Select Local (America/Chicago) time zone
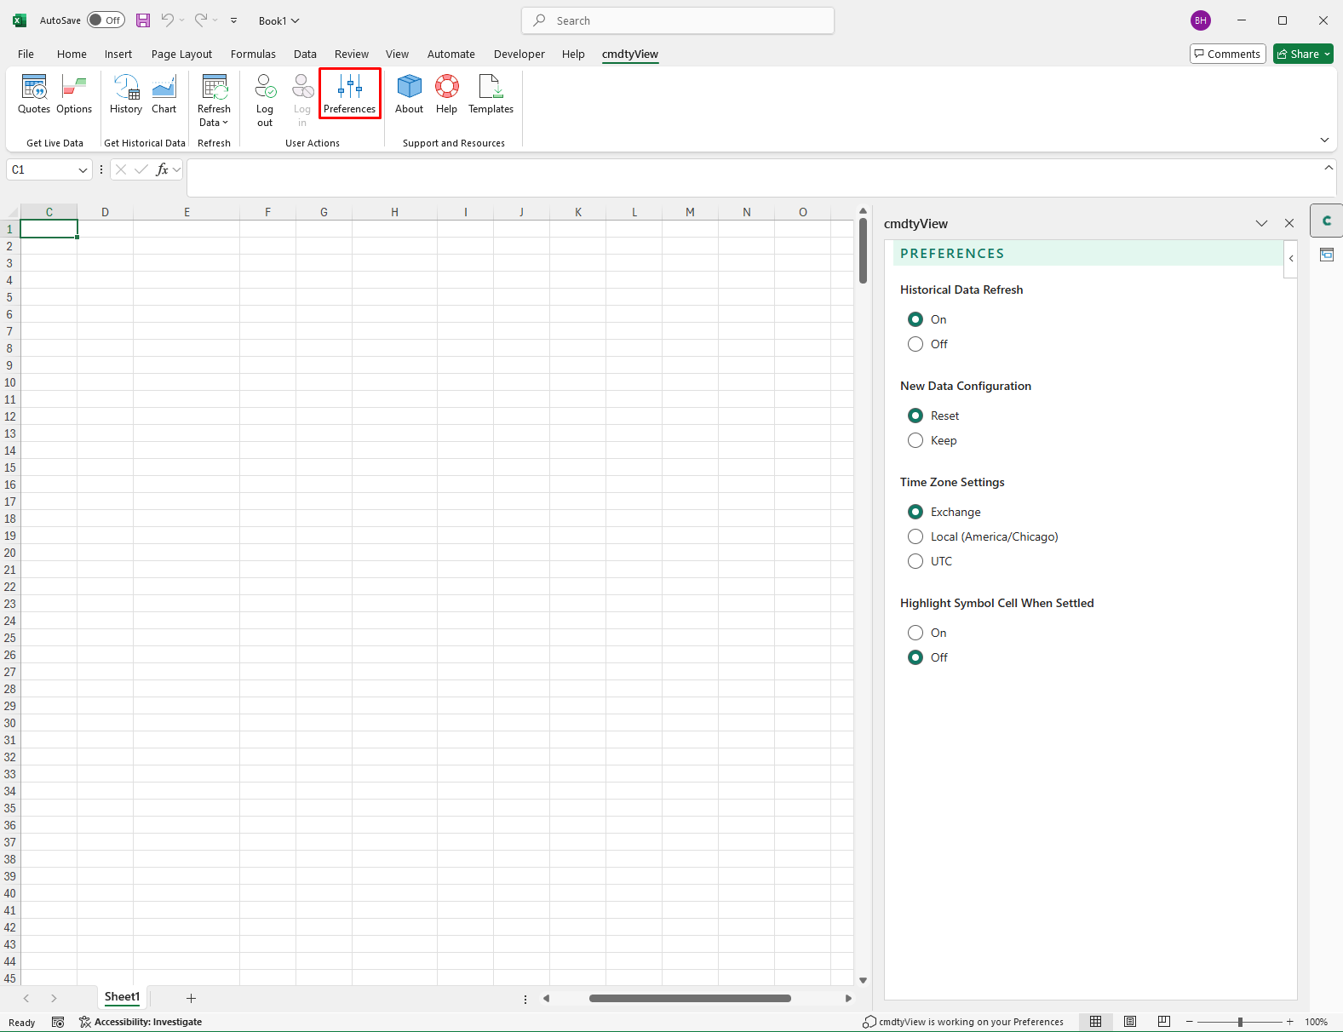The width and height of the screenshot is (1343, 1032). tap(915, 536)
